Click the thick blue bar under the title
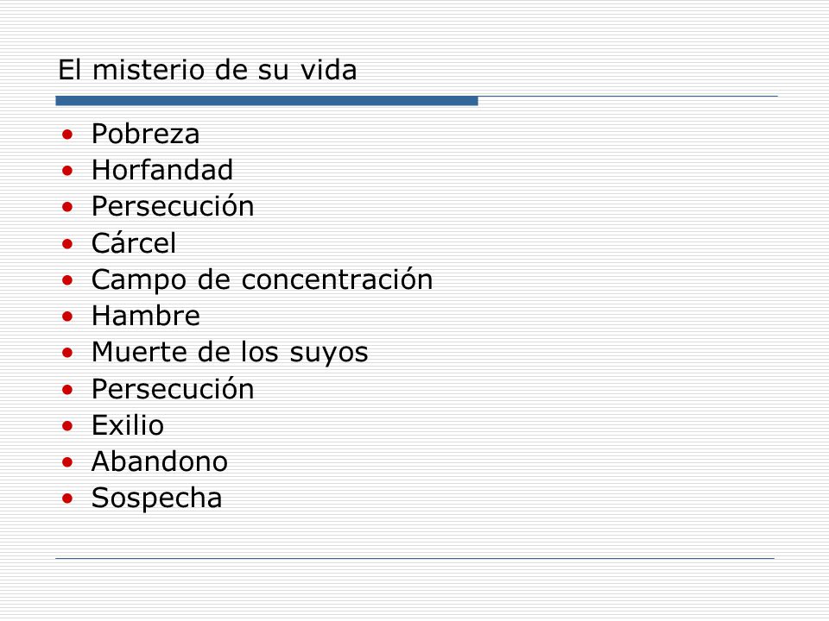 click(267, 101)
